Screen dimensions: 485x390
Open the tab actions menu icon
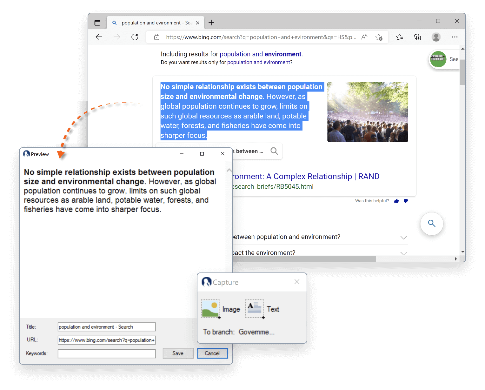[97, 23]
